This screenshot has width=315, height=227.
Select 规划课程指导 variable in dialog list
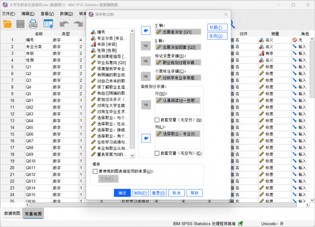(110, 57)
